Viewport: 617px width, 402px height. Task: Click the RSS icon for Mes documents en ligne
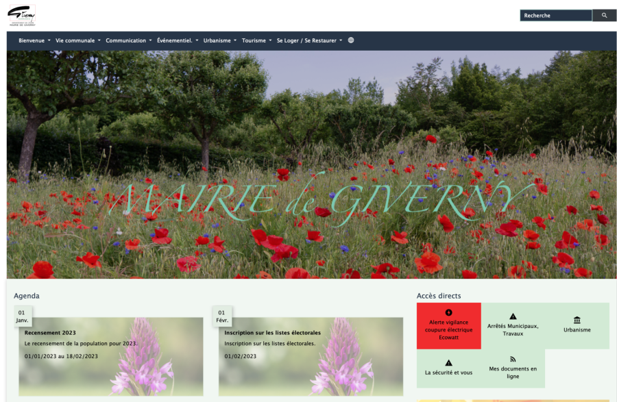tap(513, 359)
